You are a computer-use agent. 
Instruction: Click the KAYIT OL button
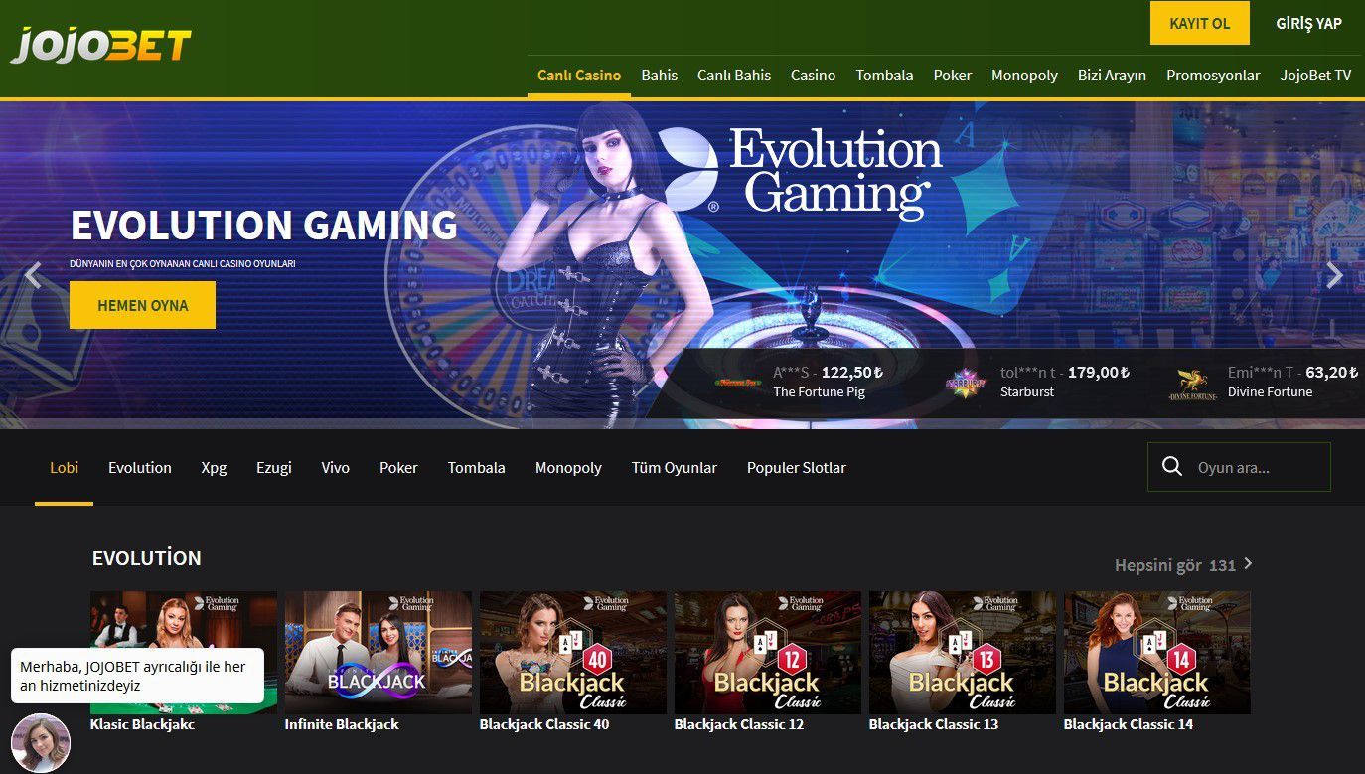(1200, 23)
